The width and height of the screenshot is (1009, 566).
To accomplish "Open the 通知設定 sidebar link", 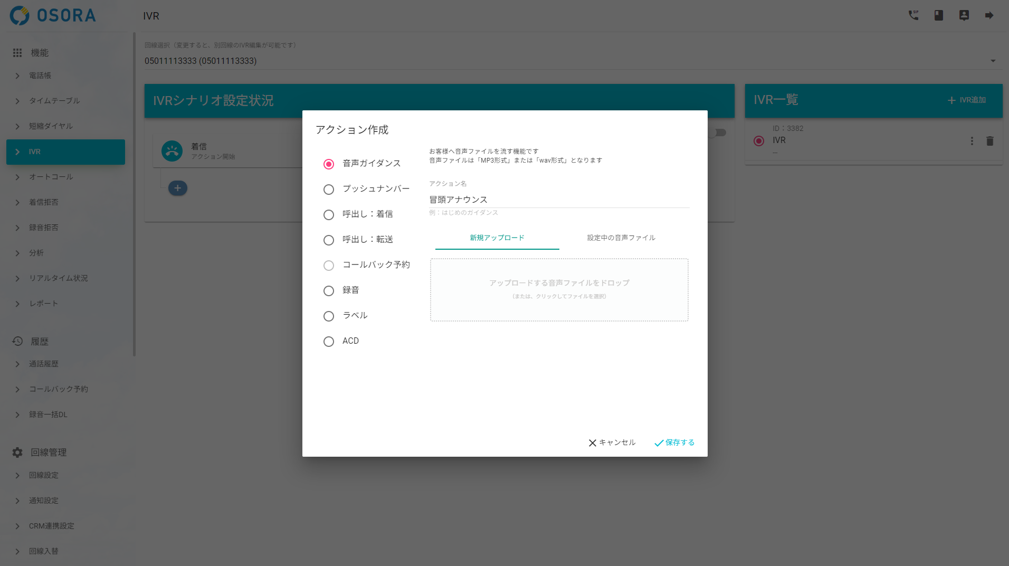I will pyautogui.click(x=65, y=501).
